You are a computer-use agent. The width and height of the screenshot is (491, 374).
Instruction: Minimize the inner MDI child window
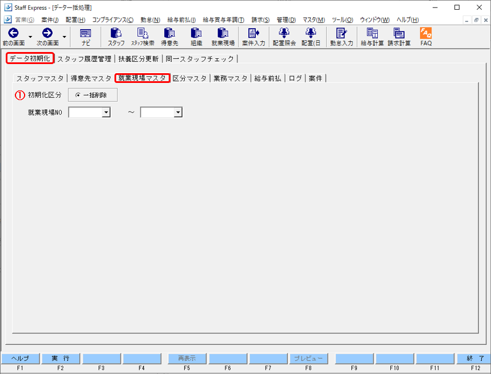(x=467, y=20)
